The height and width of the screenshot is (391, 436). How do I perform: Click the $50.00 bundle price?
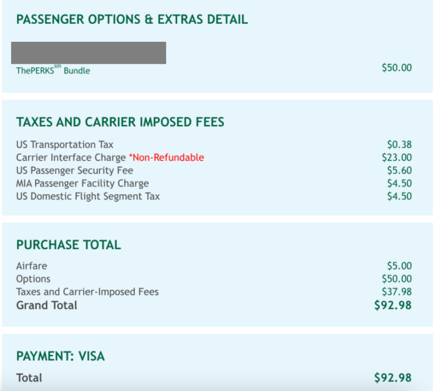tap(397, 67)
